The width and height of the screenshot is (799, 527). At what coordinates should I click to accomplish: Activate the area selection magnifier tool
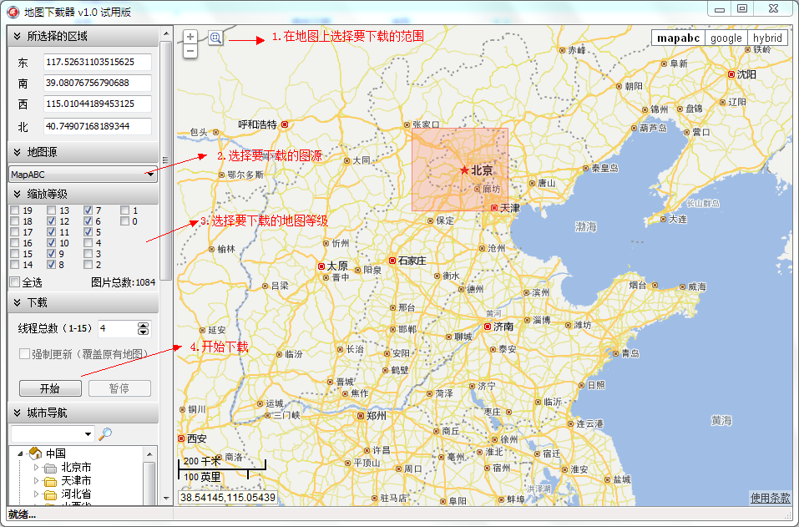point(215,38)
